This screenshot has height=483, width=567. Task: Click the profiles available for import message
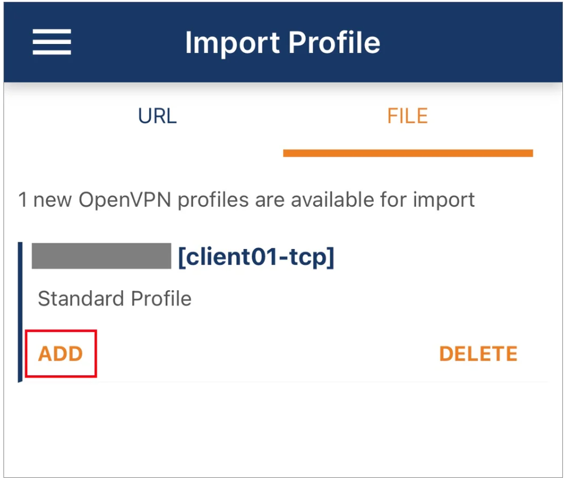tap(246, 200)
